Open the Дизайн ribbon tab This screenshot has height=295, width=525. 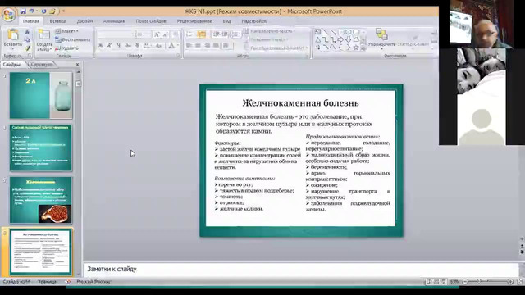click(84, 21)
